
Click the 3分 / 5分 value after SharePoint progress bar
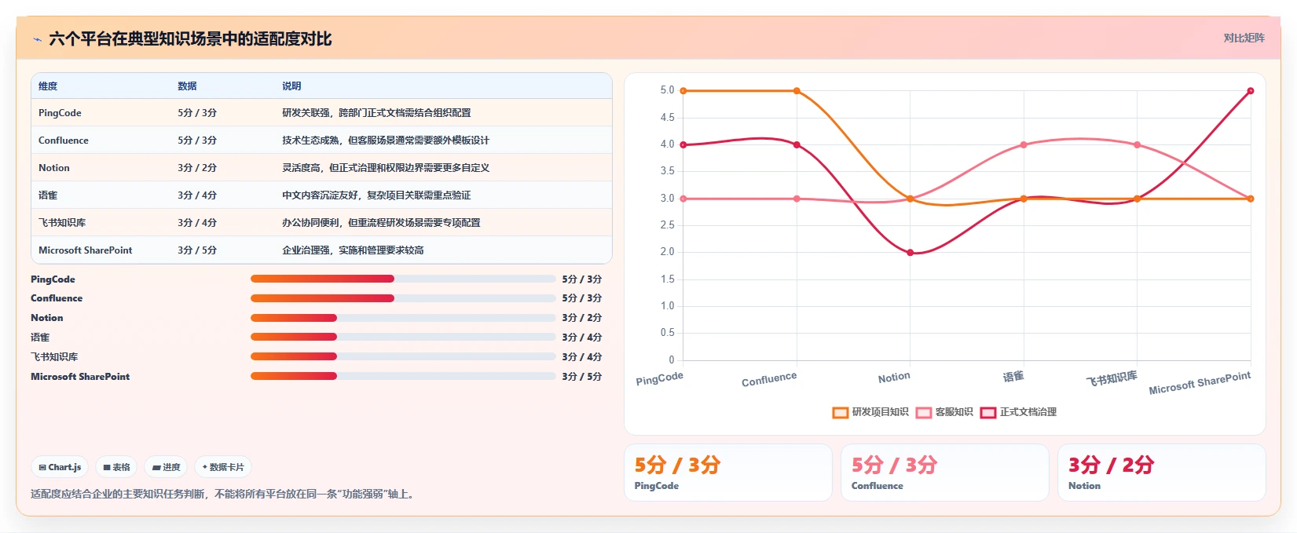(582, 377)
